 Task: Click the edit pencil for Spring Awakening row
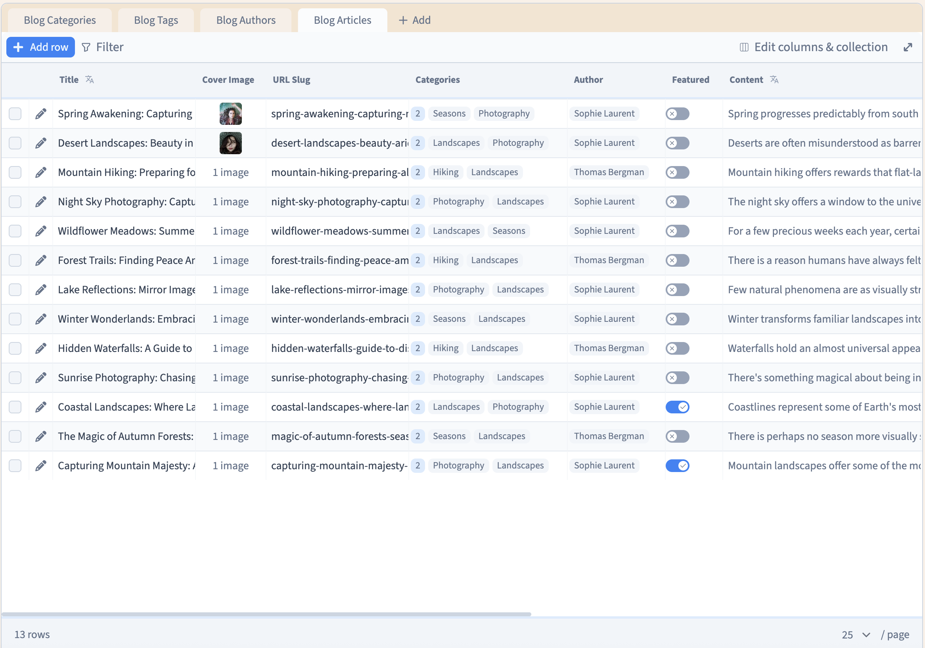41,114
